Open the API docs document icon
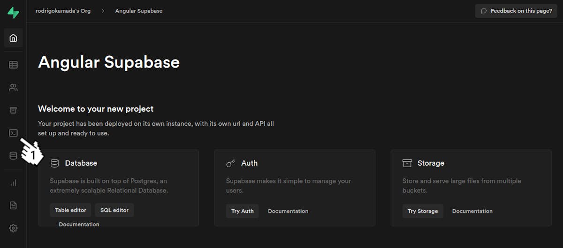 [13, 205]
